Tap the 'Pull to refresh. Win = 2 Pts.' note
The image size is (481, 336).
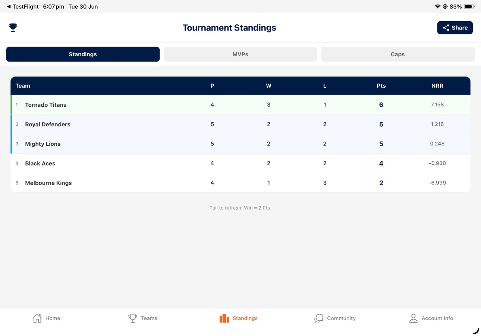[x=240, y=208]
